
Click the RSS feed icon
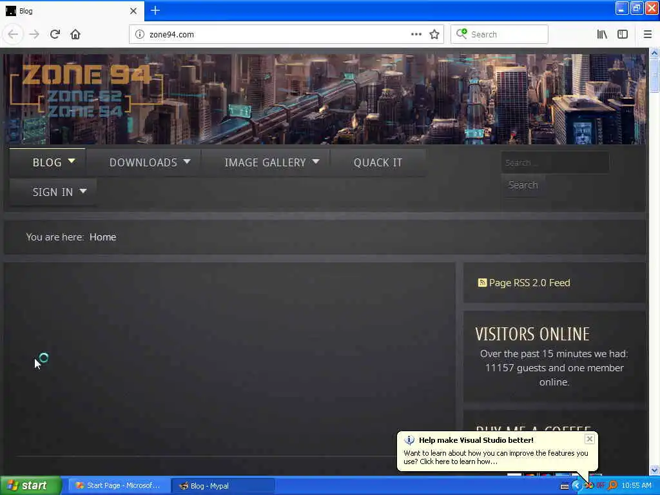point(482,282)
